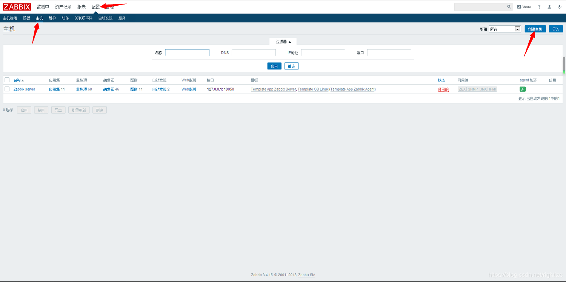Click the ZABBIX logo
This screenshot has width=566, height=282.
[17, 7]
